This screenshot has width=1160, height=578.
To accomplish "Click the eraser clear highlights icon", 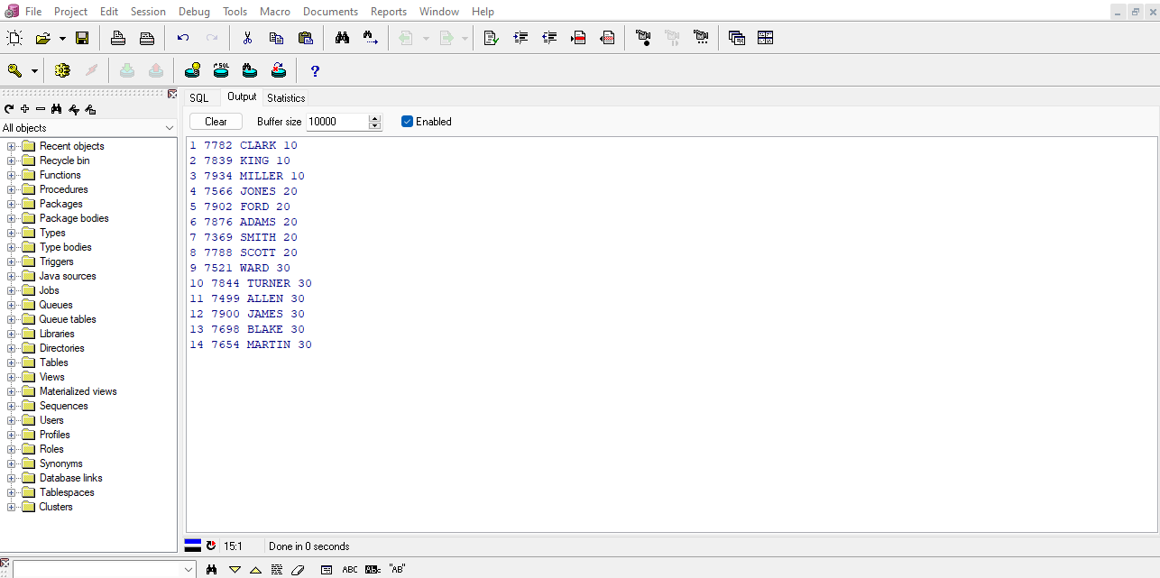I will click(299, 570).
